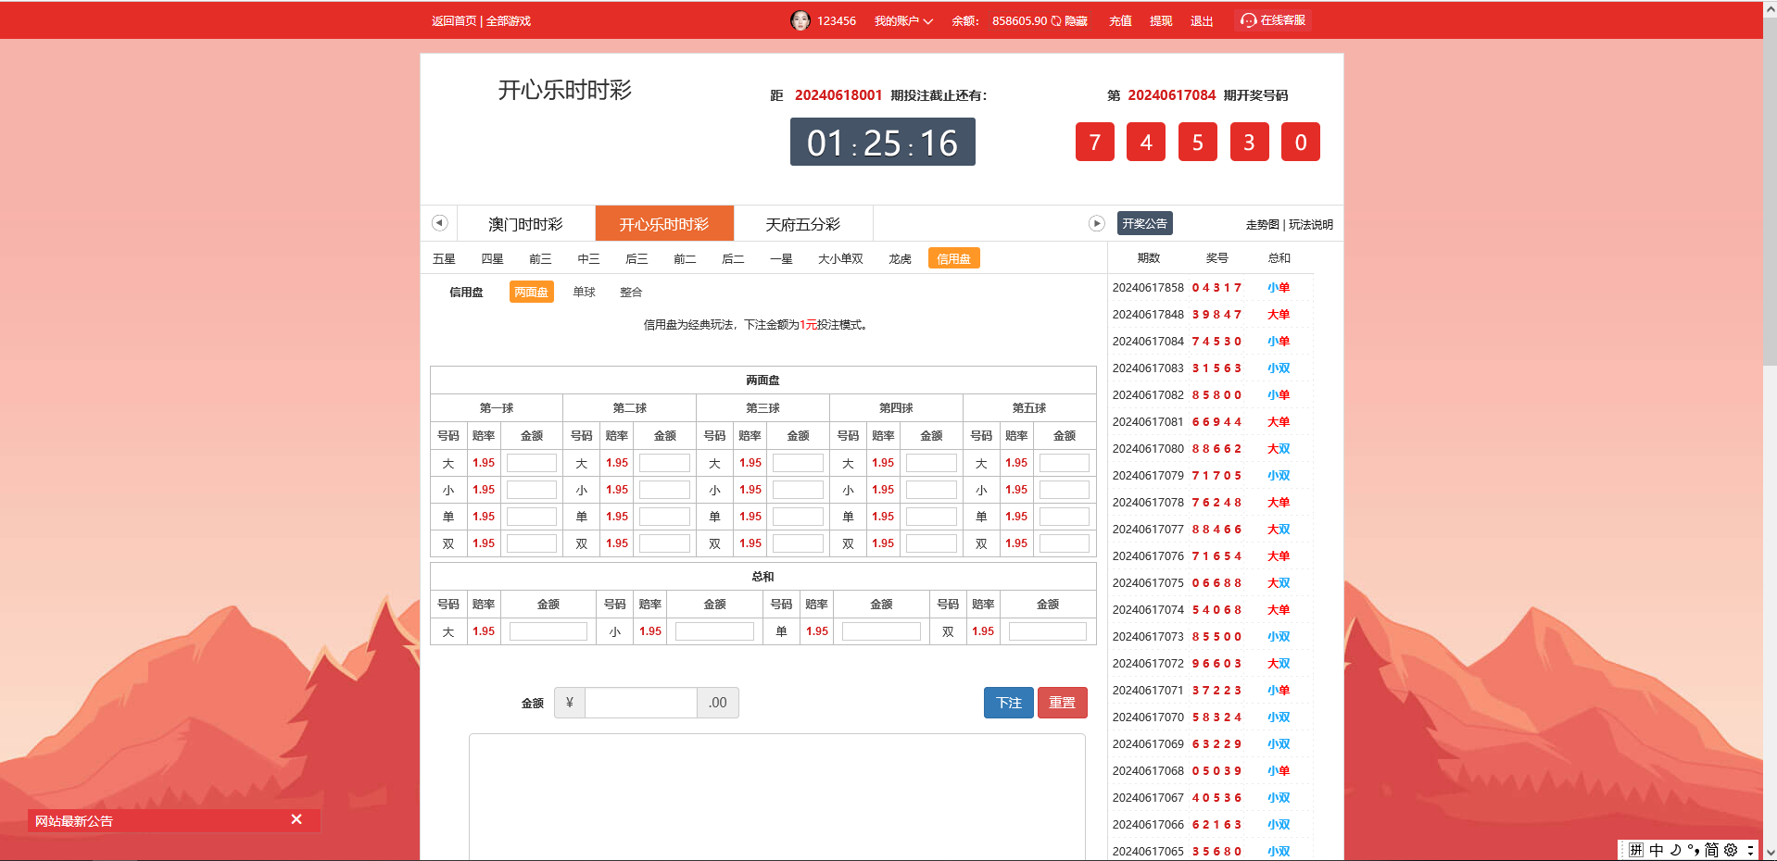Open the 充值 recharge page
Screen dimensions: 1777x861
1120,20
